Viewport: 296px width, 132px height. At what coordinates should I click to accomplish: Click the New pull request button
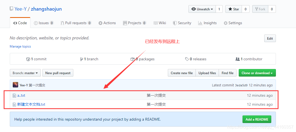(x=58, y=73)
